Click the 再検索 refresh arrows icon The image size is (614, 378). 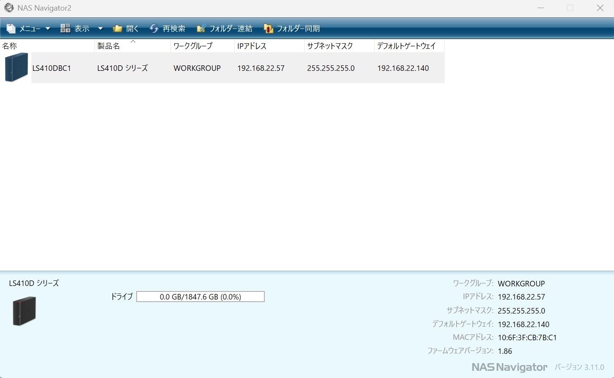pos(154,28)
